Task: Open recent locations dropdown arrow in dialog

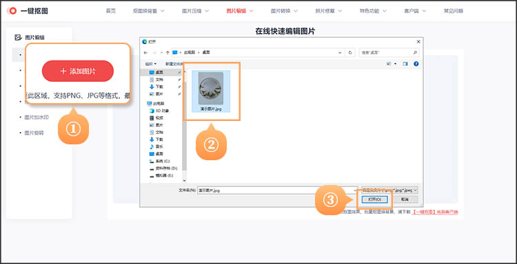Action: tap(161, 52)
